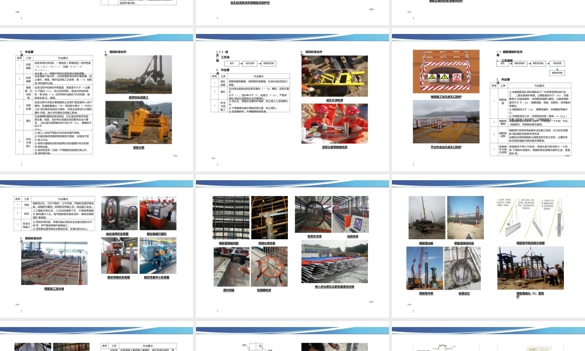Click the 成孔孔深检测 caption
Image resolution: width=585 pixels, height=351 pixels.
point(335,101)
